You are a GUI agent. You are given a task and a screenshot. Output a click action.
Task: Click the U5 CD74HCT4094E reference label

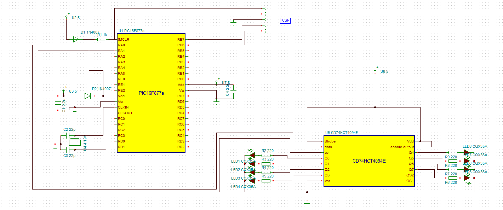(x=341, y=133)
